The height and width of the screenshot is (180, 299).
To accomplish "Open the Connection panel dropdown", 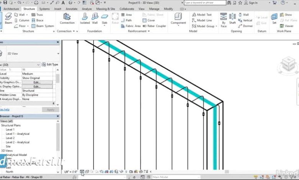I will [74, 31].
